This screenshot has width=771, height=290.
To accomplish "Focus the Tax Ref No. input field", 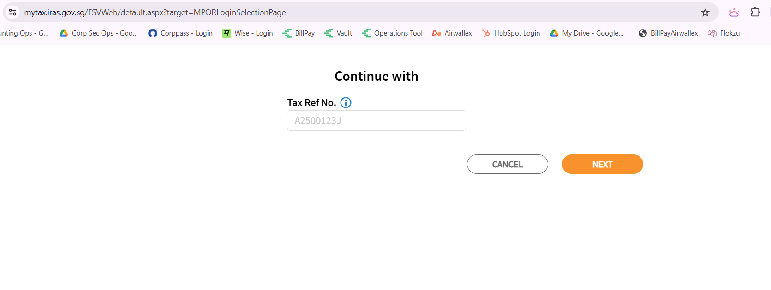I will 377,121.
